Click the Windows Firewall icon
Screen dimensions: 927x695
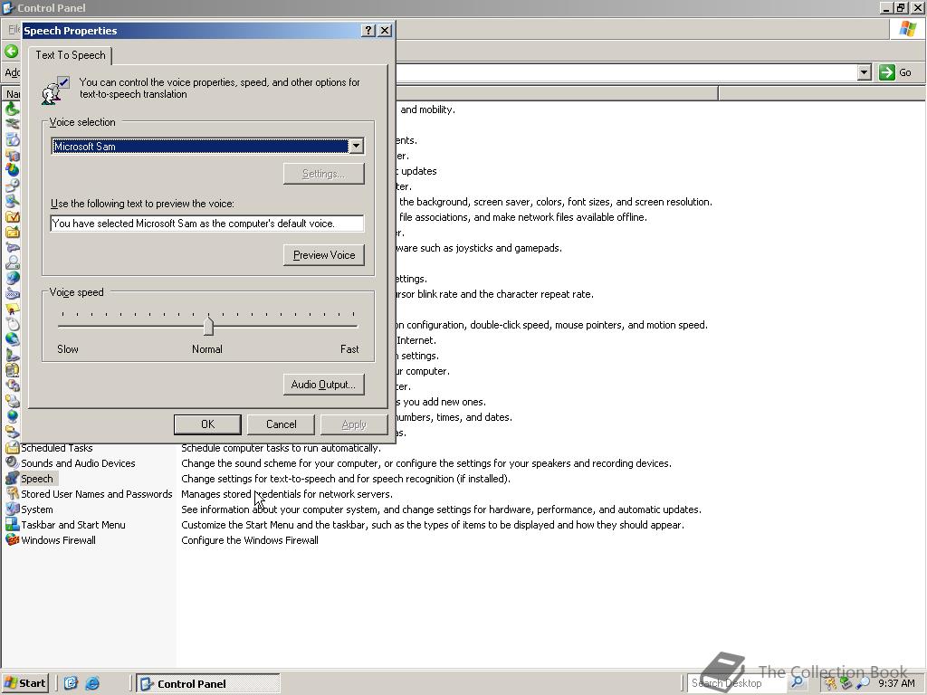[x=12, y=539]
